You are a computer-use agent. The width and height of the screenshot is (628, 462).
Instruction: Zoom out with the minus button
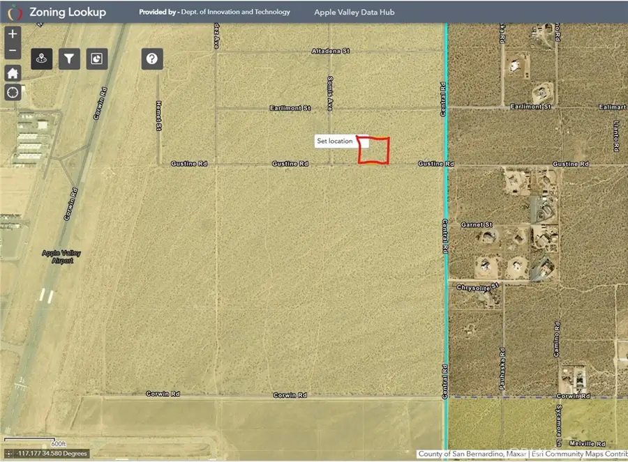coord(12,49)
